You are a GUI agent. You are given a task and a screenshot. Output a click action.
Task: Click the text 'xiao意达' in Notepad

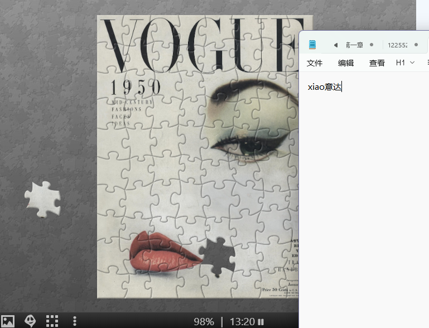[325, 87]
